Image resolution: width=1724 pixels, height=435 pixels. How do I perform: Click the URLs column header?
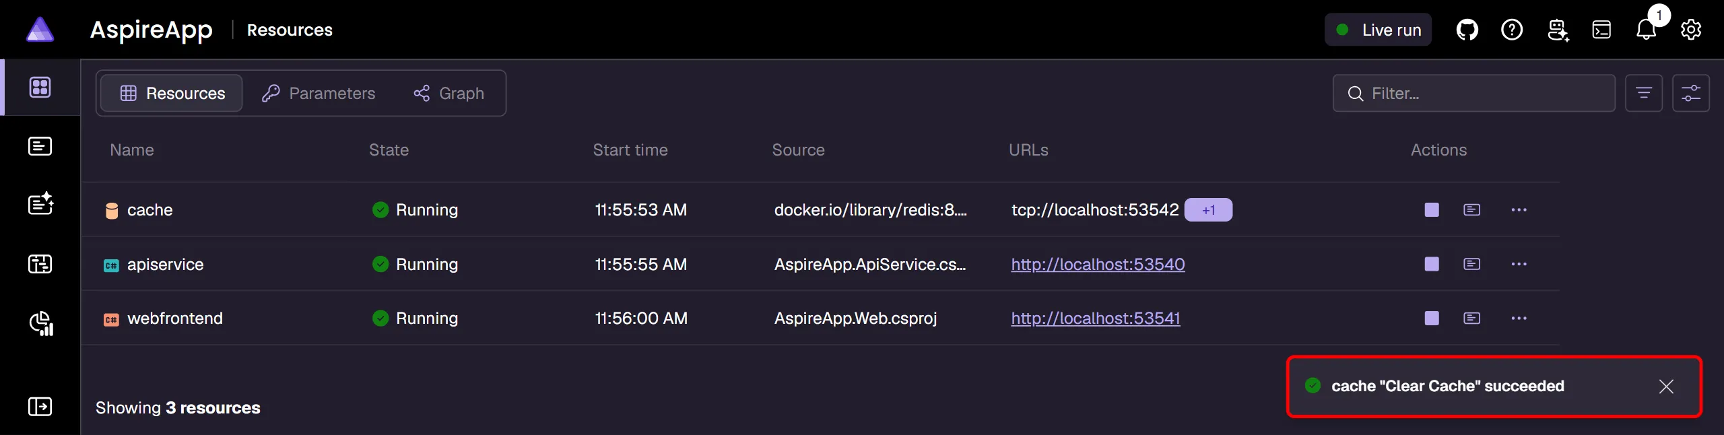point(1028,150)
